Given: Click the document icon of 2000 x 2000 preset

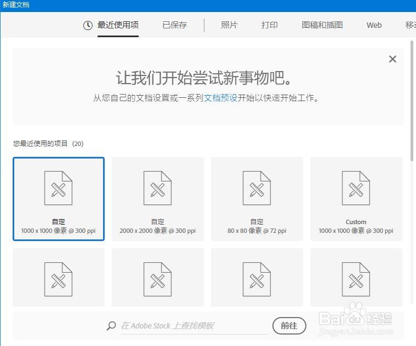Looking at the screenshot, I should [158, 188].
